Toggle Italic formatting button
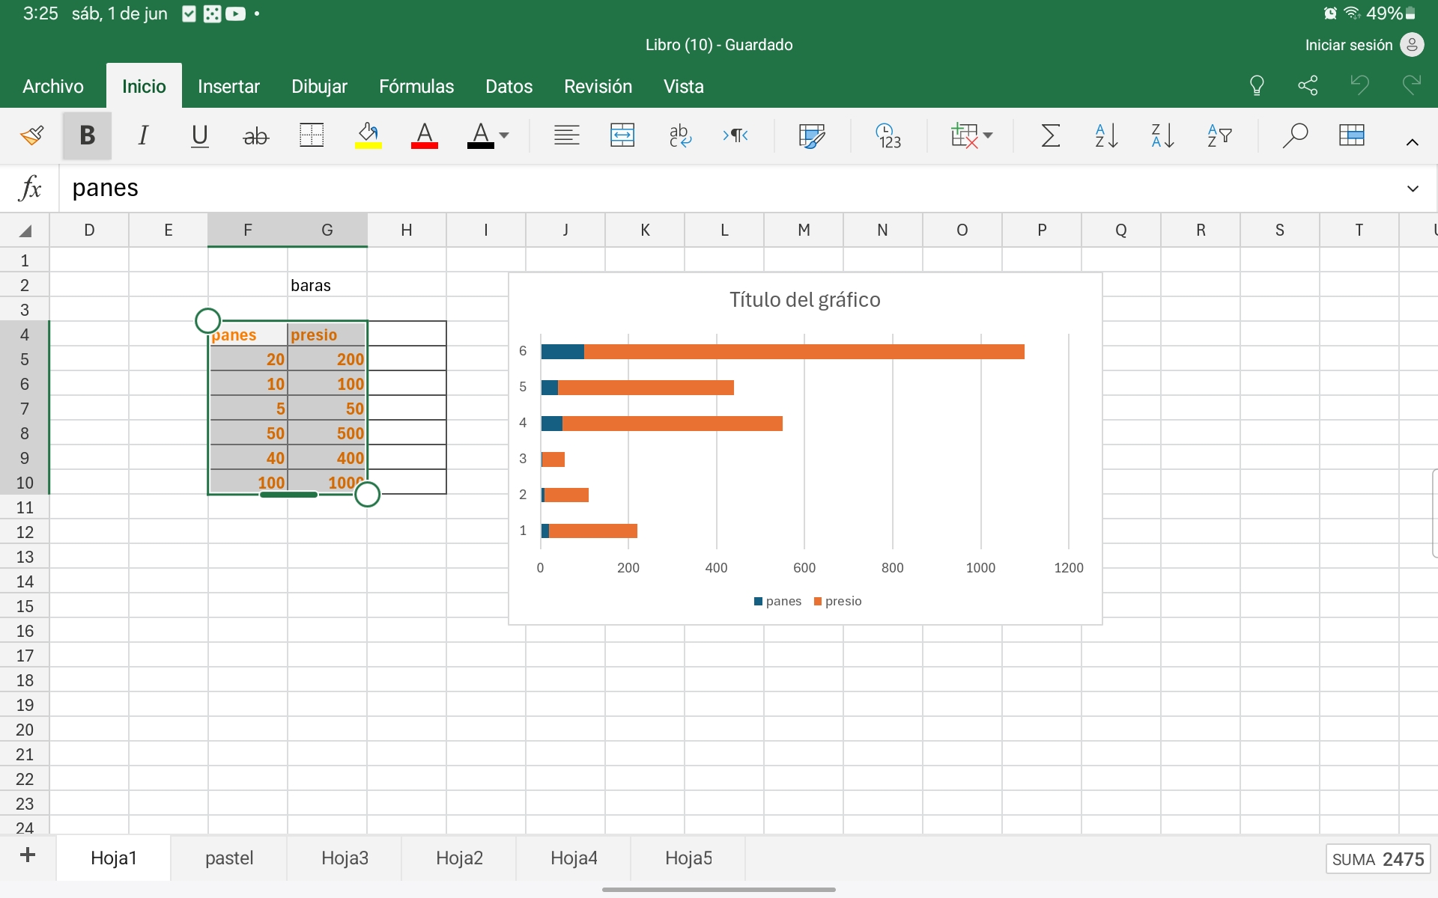The image size is (1438, 898). pyautogui.click(x=143, y=135)
